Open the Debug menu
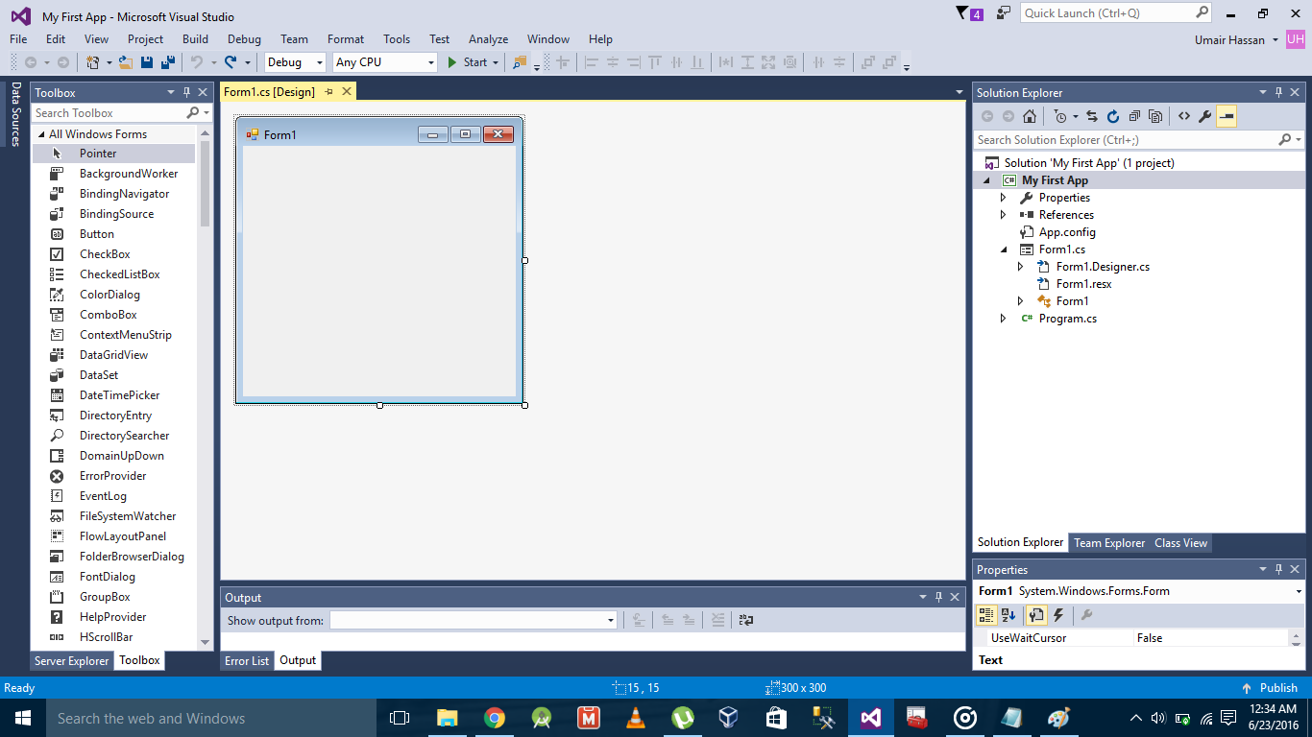The width and height of the screenshot is (1312, 737). (x=243, y=39)
